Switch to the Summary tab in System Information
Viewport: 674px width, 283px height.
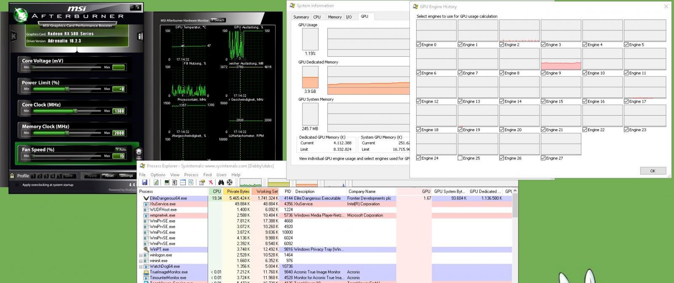tap(301, 17)
